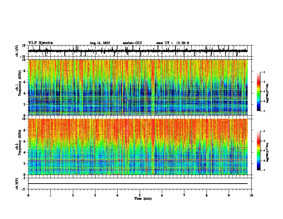This screenshot has height=219, width=283.
Task: Click the '-4' label on ch.1 color bar
Action: [264, 82]
